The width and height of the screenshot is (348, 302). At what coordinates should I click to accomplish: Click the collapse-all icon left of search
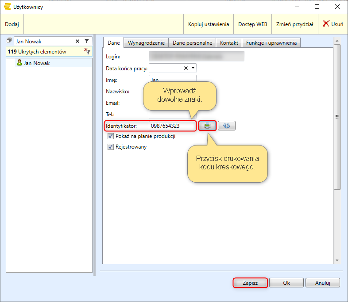point(9,41)
